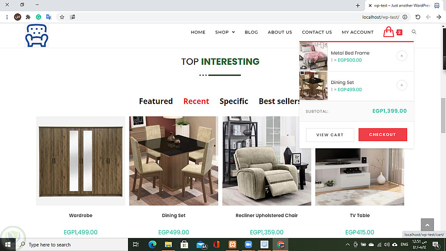The image size is (446, 251).
Task: Open ABOUT US page
Action: pyautogui.click(x=280, y=32)
